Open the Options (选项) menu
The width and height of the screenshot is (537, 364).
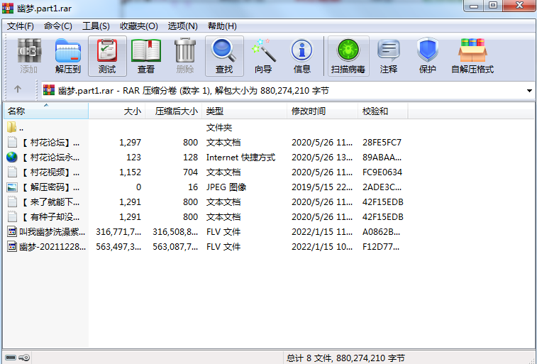point(182,26)
